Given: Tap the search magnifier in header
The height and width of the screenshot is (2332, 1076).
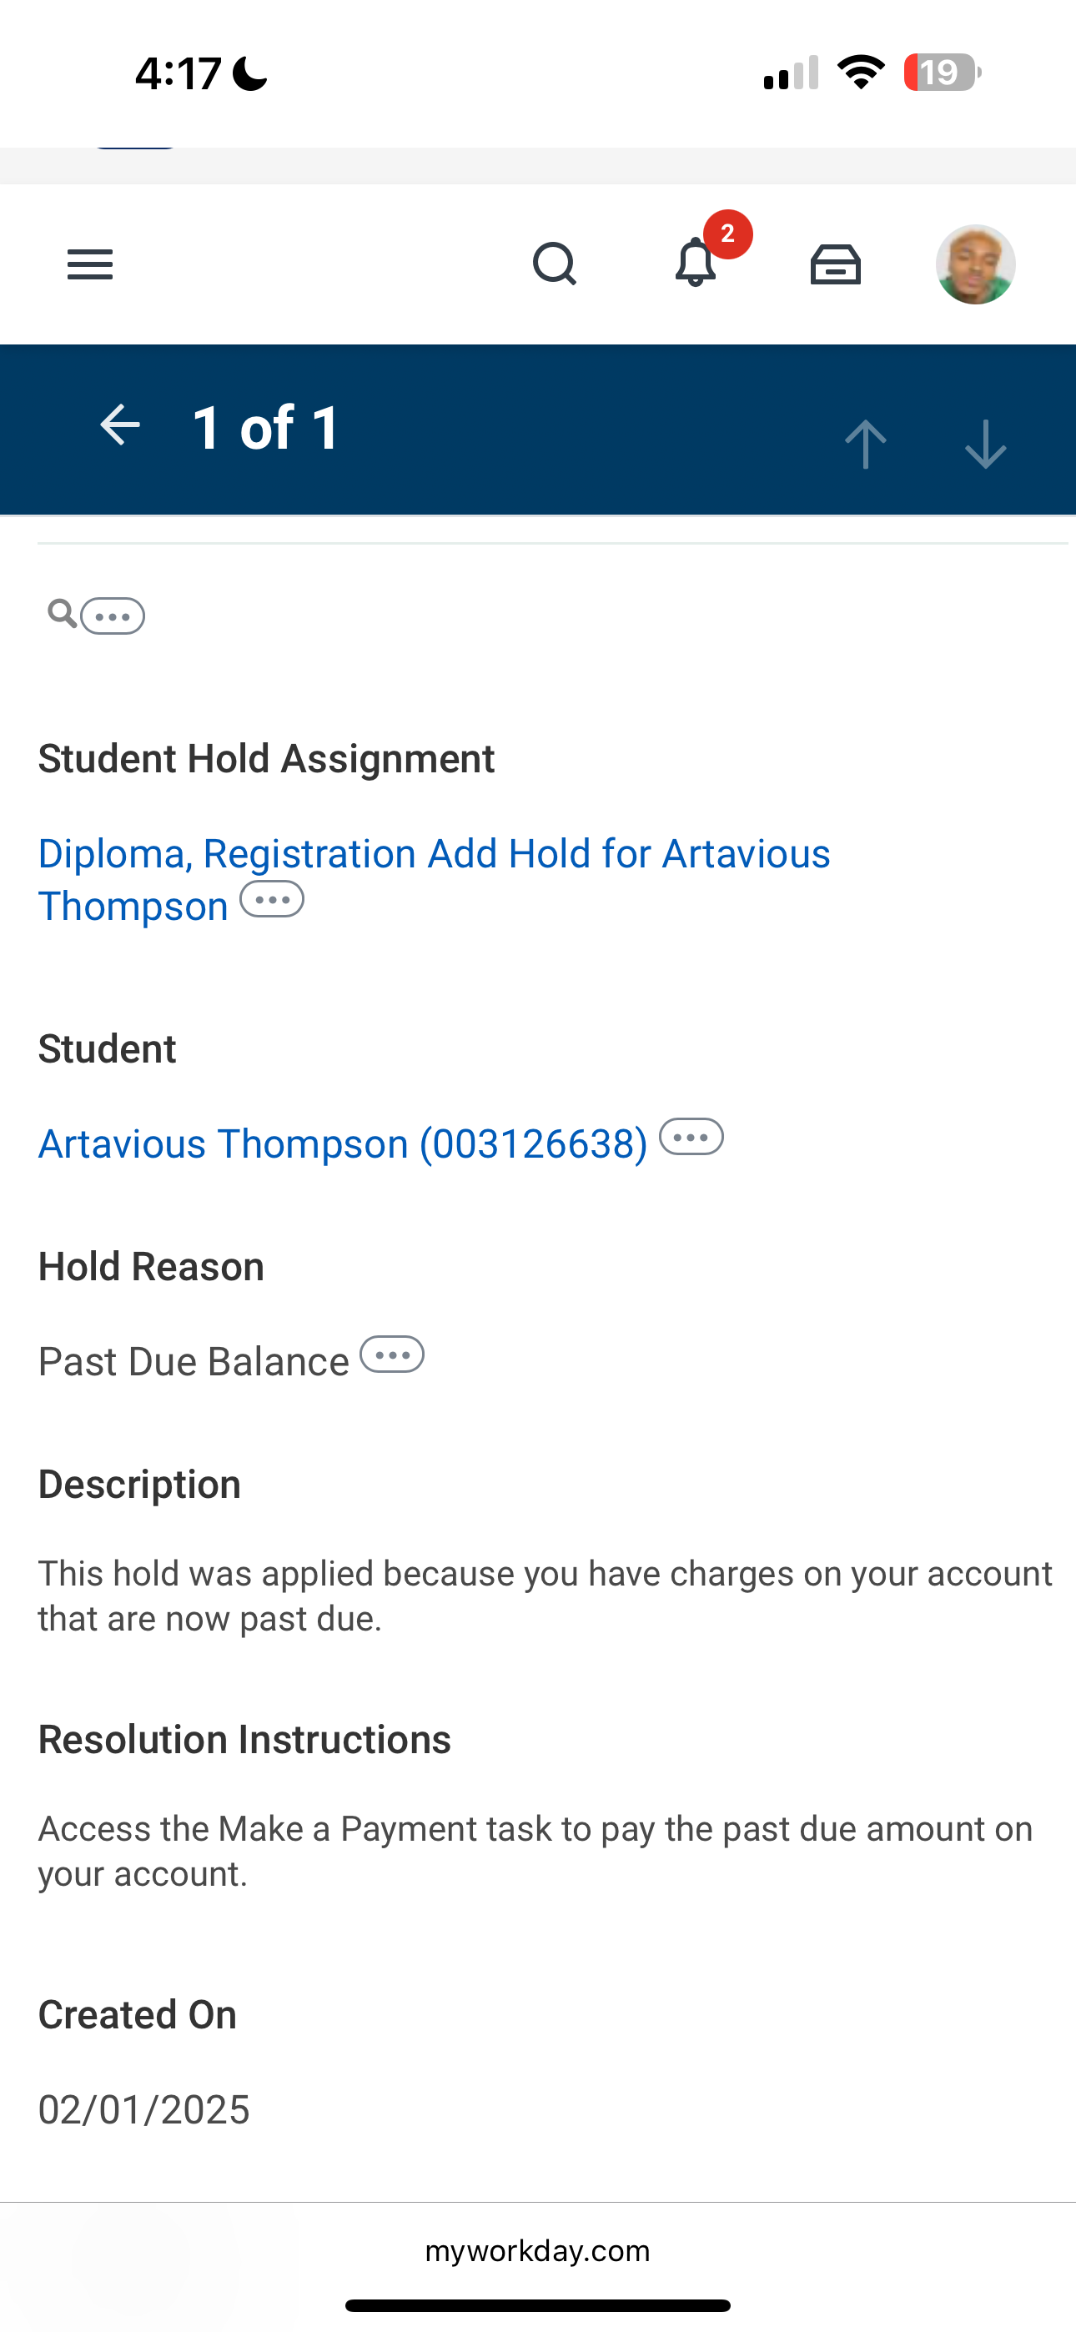Looking at the screenshot, I should pos(555,264).
